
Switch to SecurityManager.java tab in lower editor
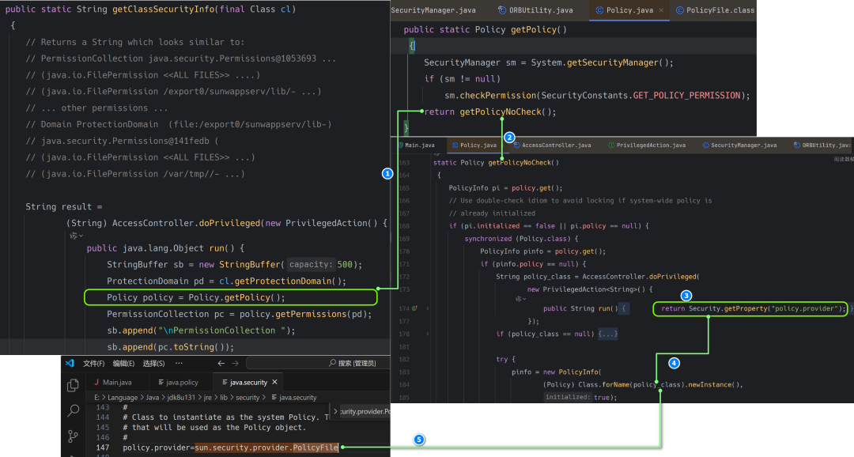[739, 145]
